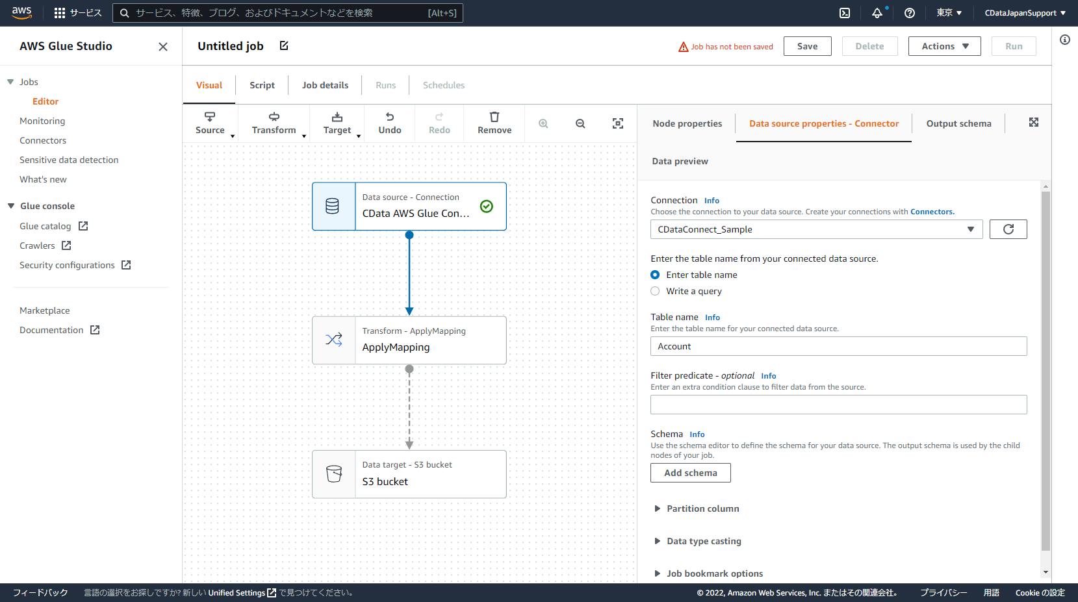1078x602 pixels.
Task: Select the Enter table name option
Action: [x=655, y=275]
